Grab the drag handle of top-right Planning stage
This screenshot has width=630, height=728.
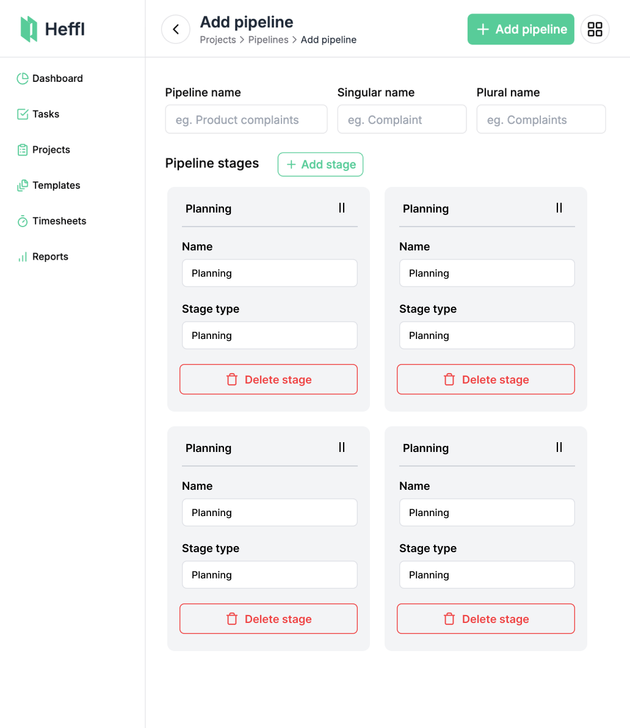tap(559, 208)
